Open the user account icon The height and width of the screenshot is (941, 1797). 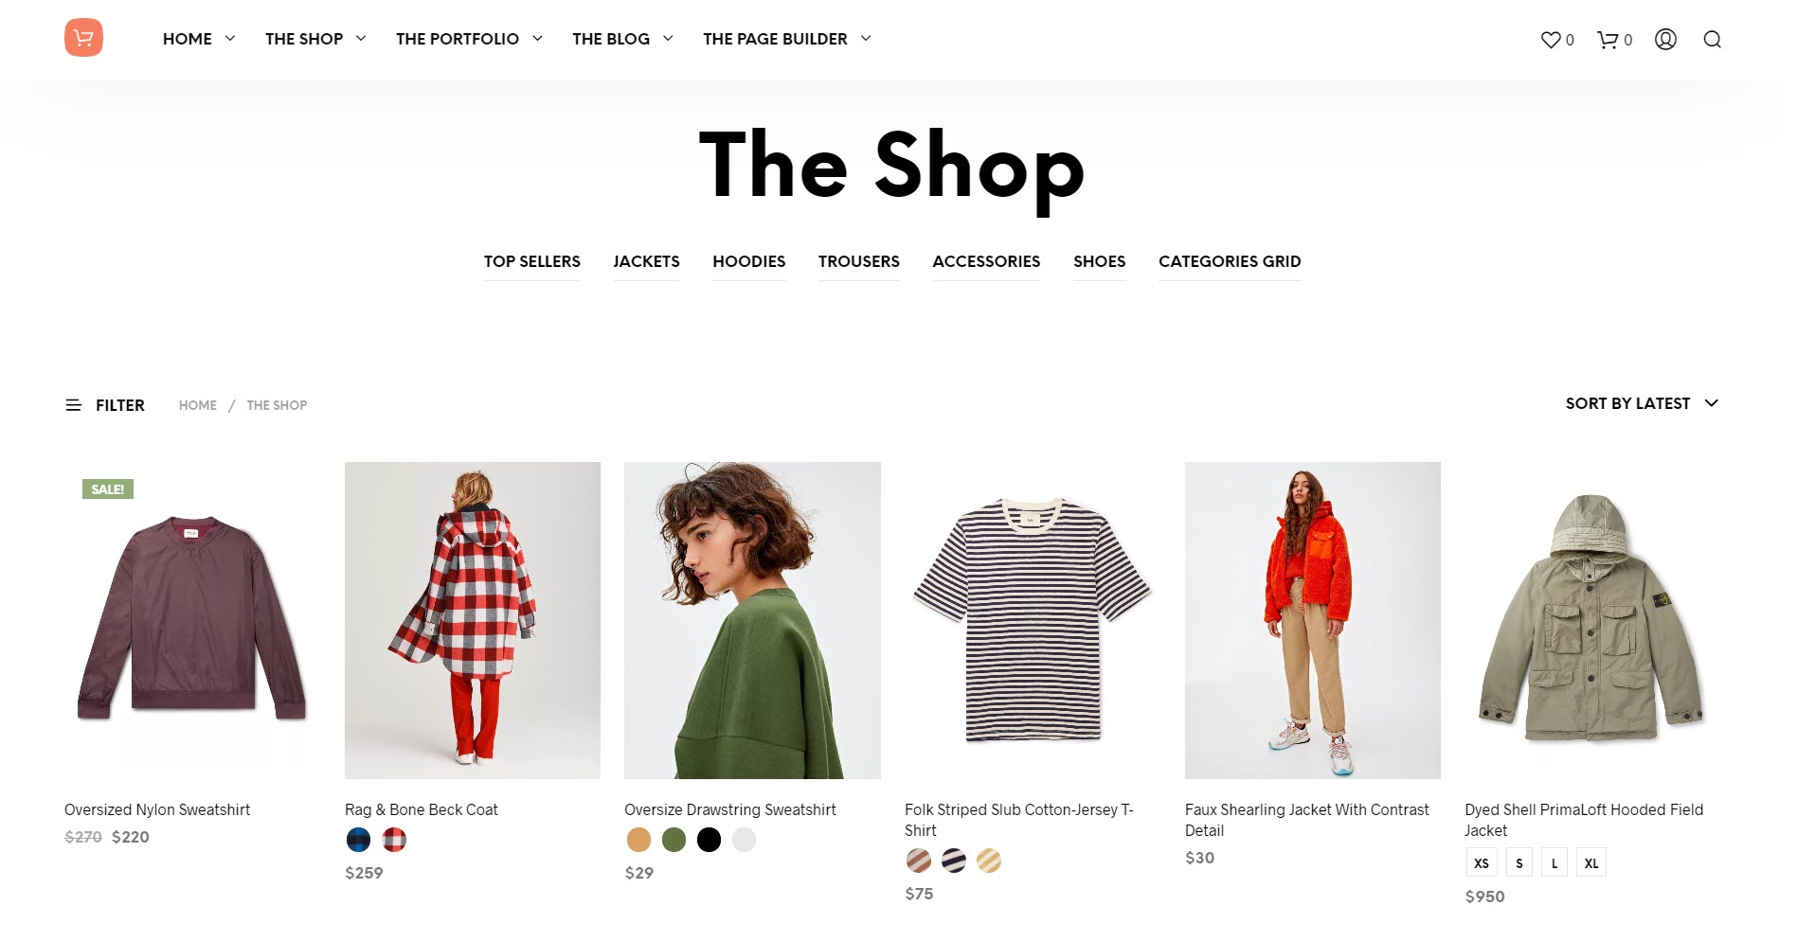(1665, 39)
